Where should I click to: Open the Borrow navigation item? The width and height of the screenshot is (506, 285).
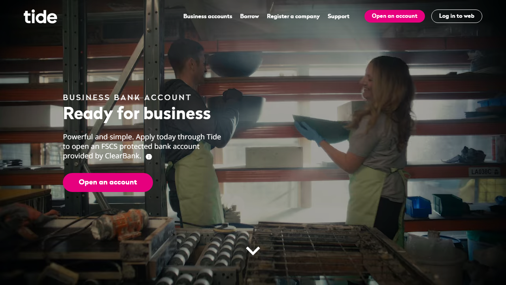point(249,16)
